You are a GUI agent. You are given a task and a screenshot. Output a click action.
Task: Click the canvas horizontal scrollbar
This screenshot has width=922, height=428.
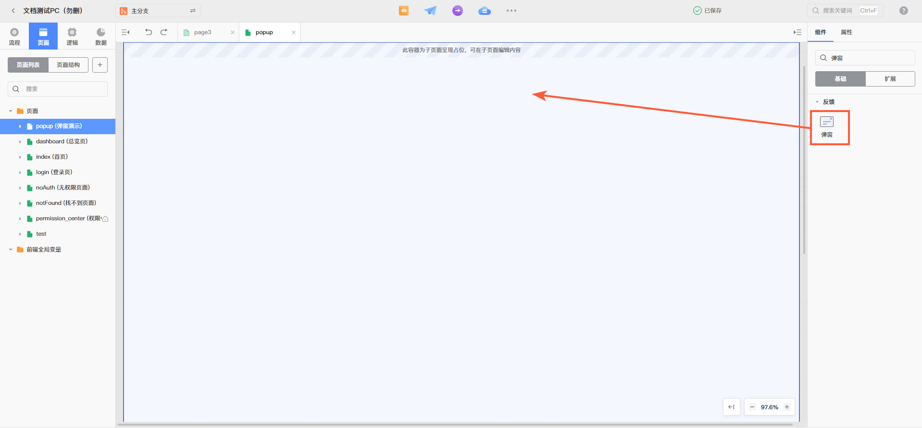(455, 425)
